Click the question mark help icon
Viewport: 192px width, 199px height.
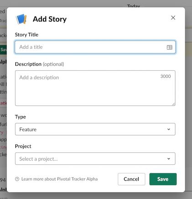pyautogui.click(x=17, y=179)
